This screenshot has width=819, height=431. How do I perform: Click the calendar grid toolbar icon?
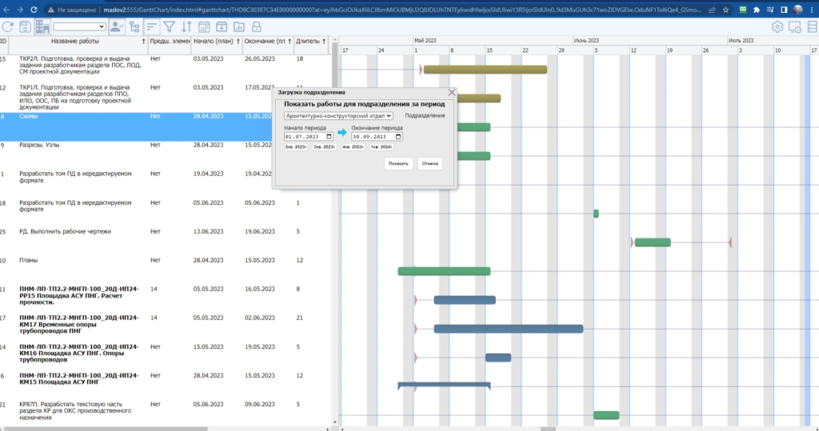pos(205,27)
